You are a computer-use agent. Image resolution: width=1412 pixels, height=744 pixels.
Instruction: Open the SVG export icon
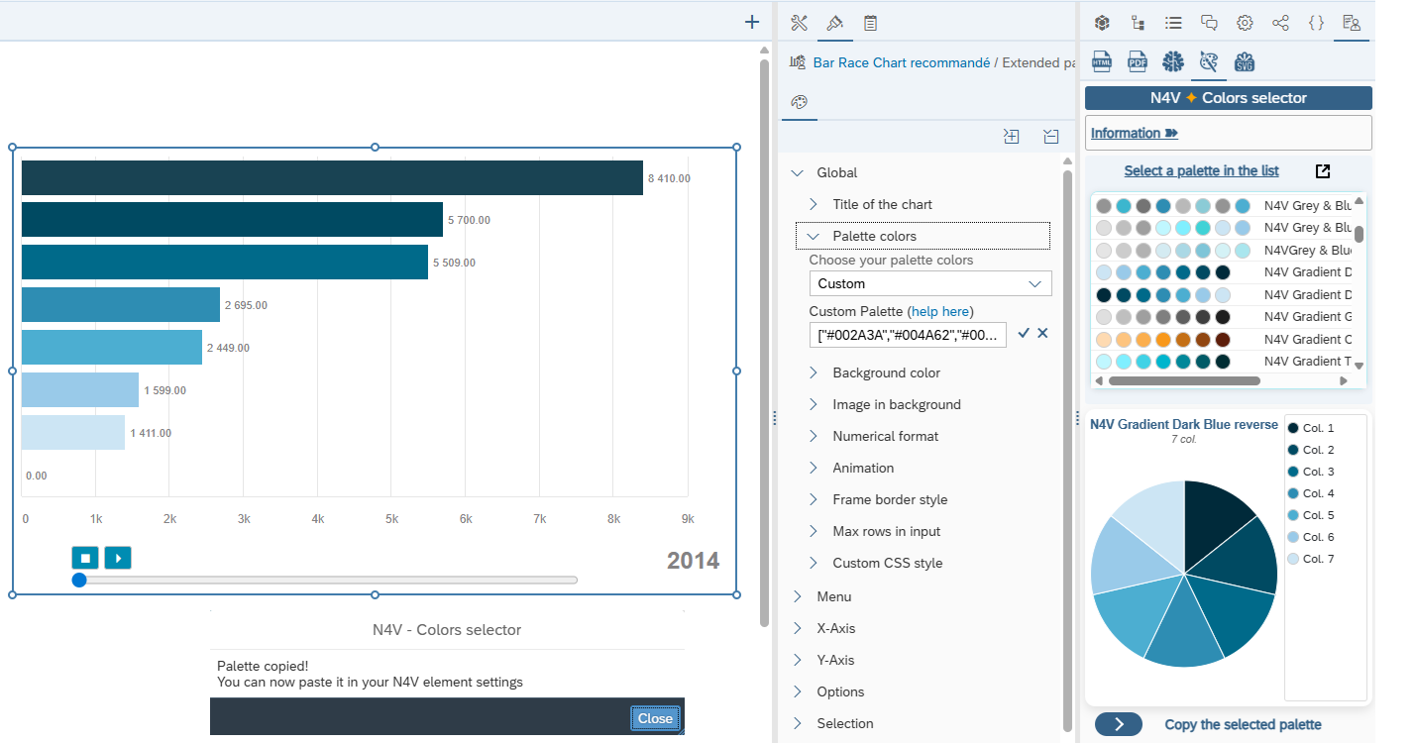[x=1245, y=62]
